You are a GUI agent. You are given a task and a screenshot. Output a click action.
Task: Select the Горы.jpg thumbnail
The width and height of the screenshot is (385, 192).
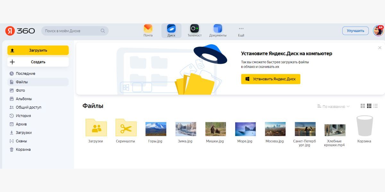click(x=156, y=129)
